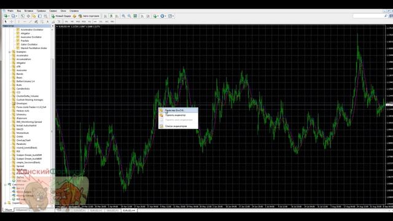Select Forex-Gold-Trader-V.1.0_Full indicator
Image resolution: width=393 pixels, height=221 pixels.
(x=31, y=107)
